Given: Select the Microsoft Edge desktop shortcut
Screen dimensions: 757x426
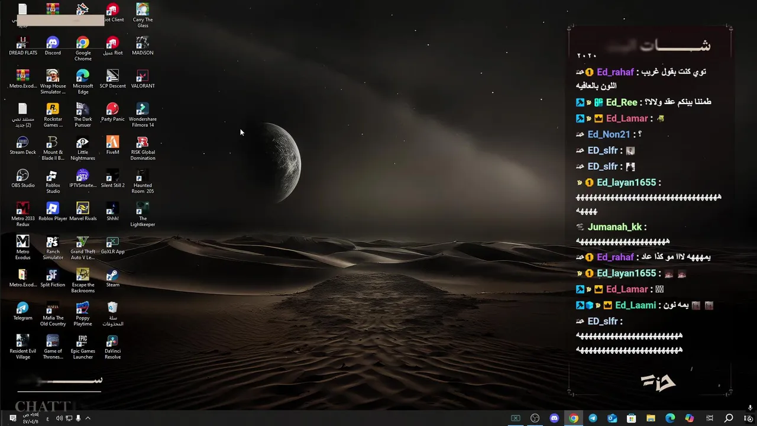Looking at the screenshot, I should pos(83,82).
